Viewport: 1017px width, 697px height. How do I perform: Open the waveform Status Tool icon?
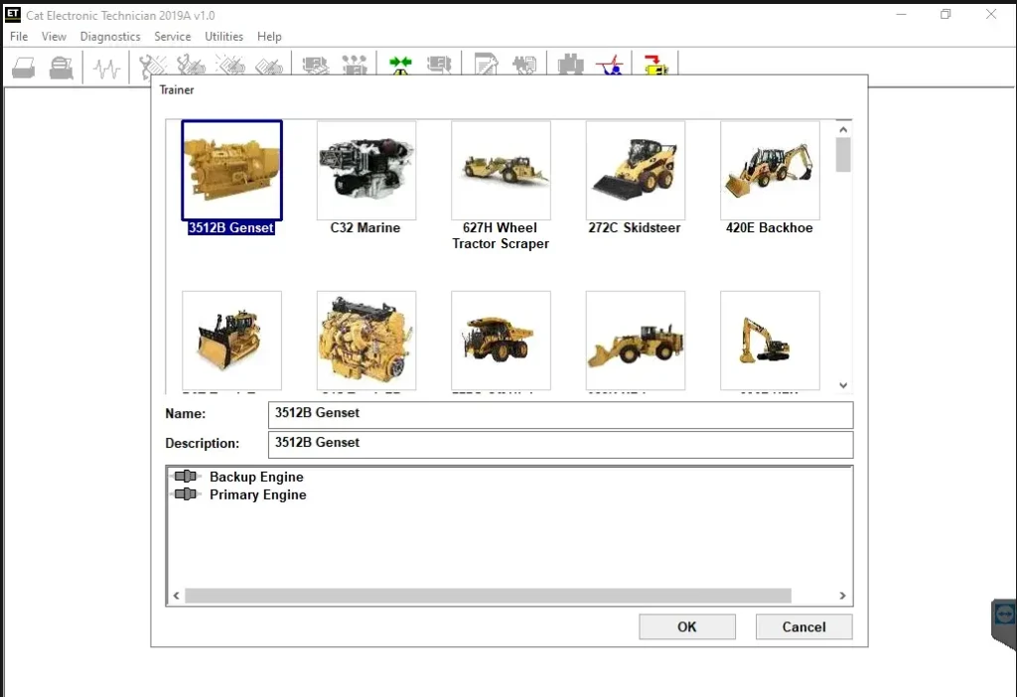click(x=105, y=66)
